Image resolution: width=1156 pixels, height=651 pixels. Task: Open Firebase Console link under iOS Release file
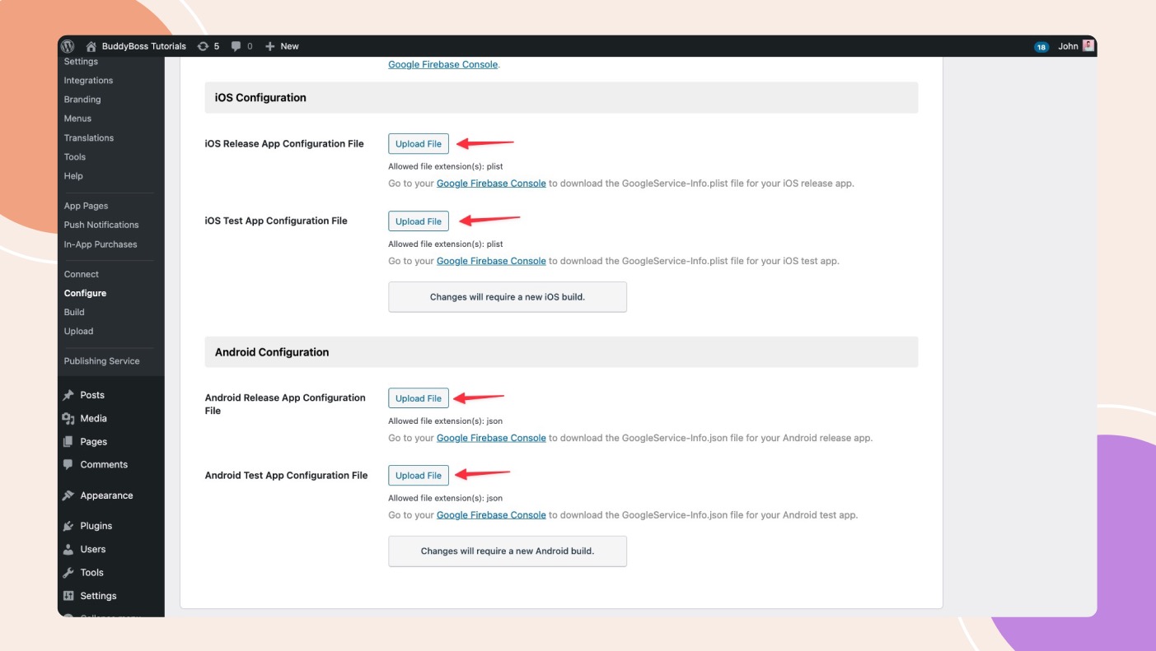[491, 184]
